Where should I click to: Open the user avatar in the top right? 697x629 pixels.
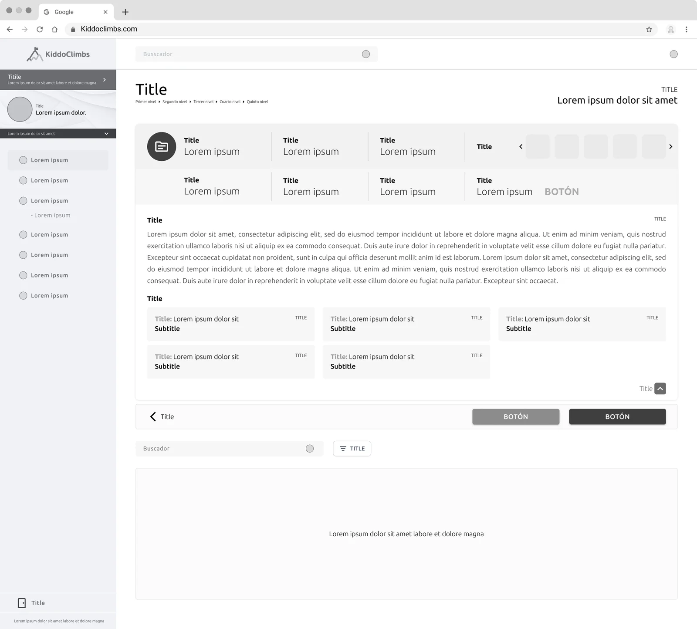(673, 54)
